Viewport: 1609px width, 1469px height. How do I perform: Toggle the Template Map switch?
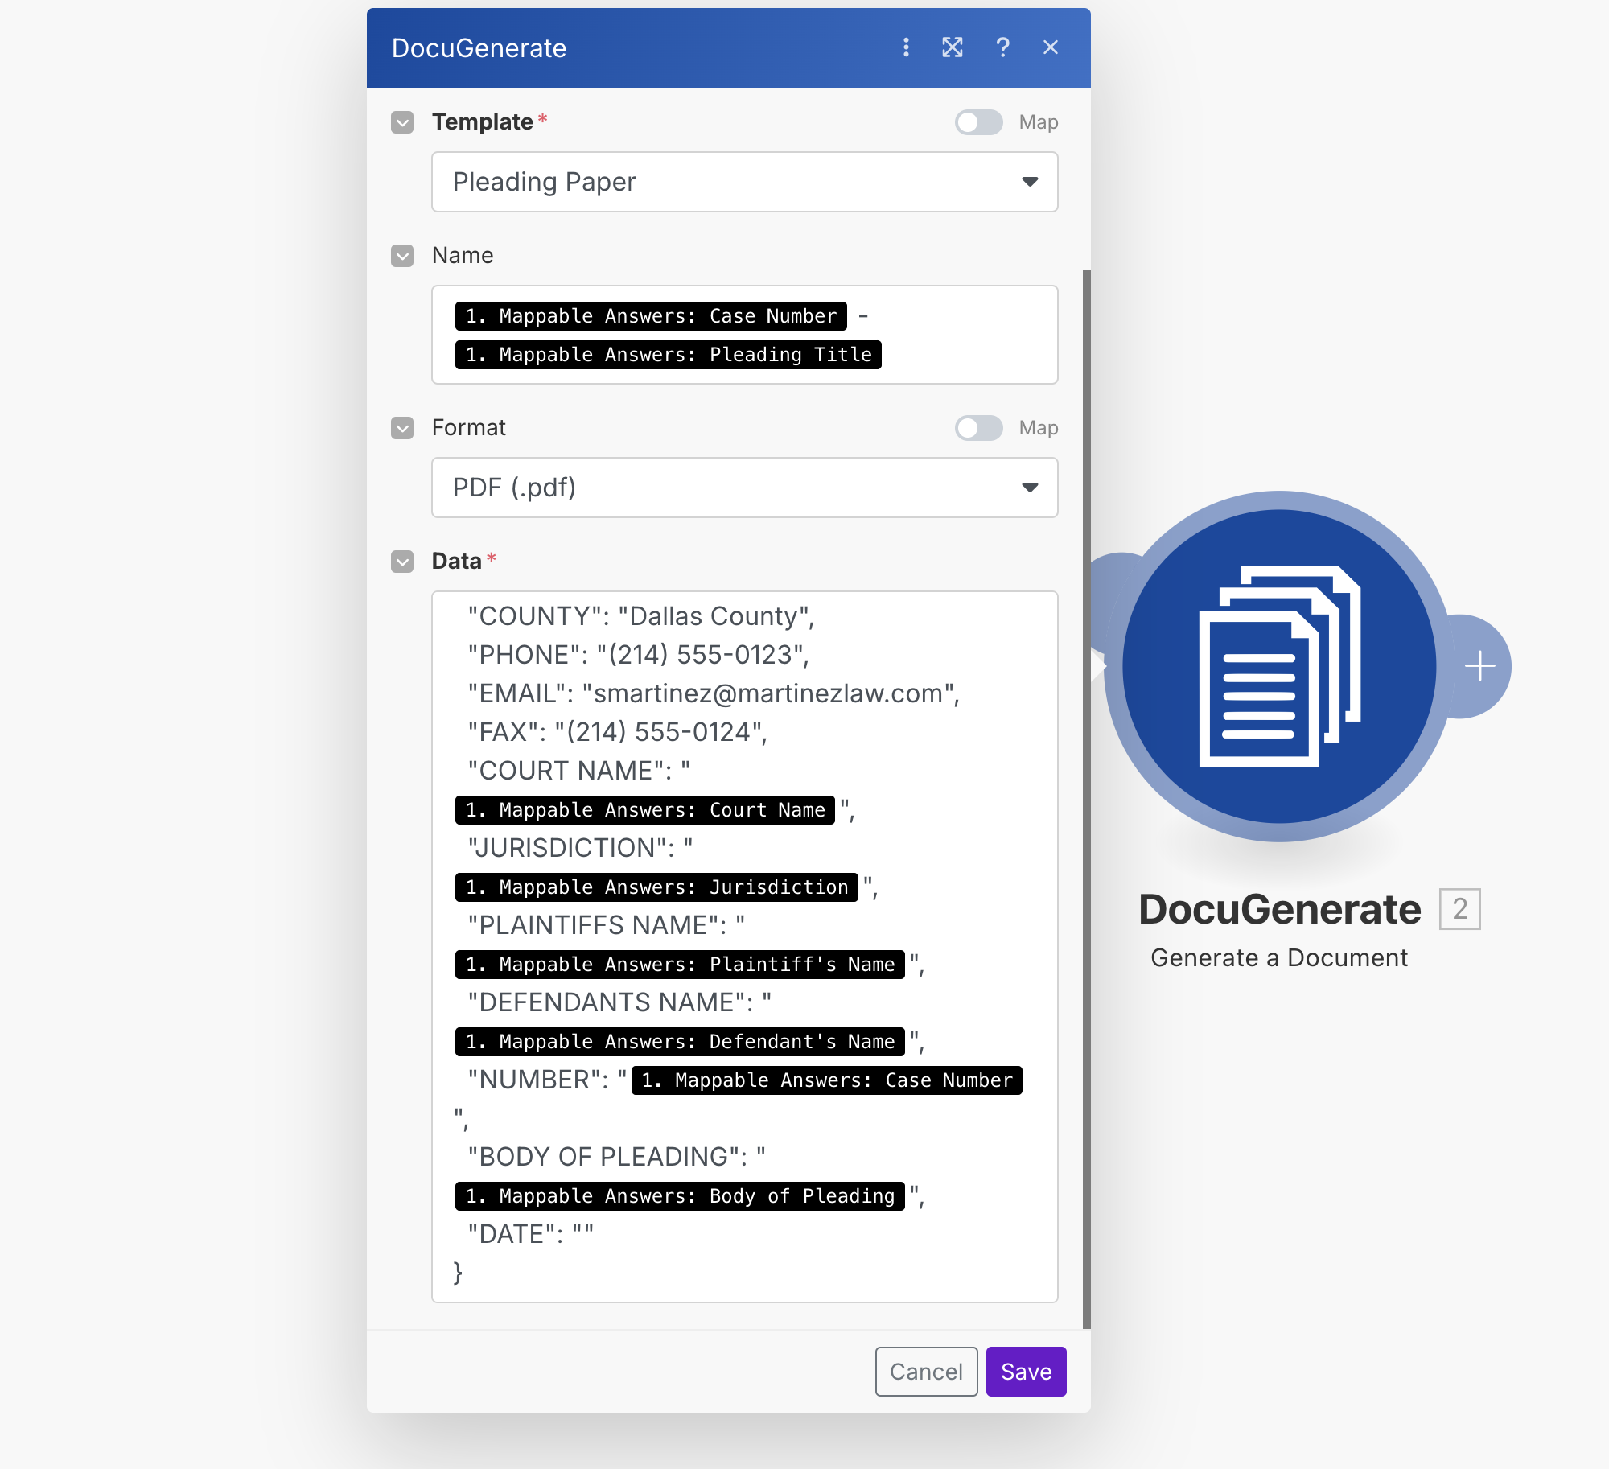(978, 122)
